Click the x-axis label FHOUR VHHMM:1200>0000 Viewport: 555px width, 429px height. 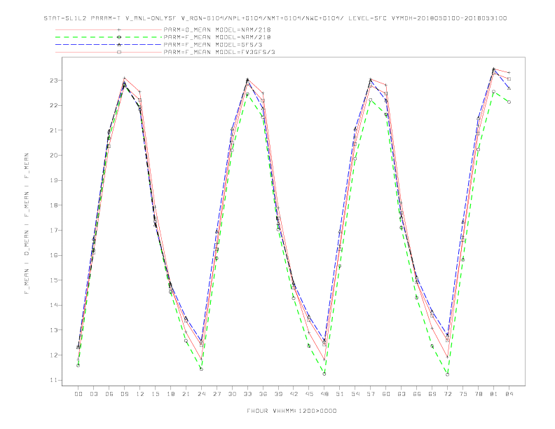[x=292, y=411]
